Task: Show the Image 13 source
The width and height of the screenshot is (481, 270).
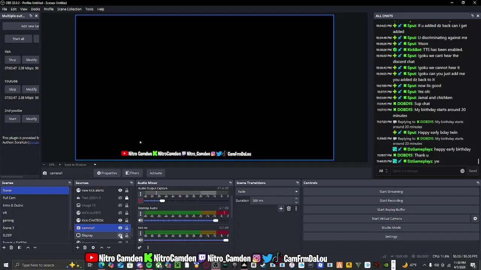Action: pyautogui.click(x=120, y=205)
